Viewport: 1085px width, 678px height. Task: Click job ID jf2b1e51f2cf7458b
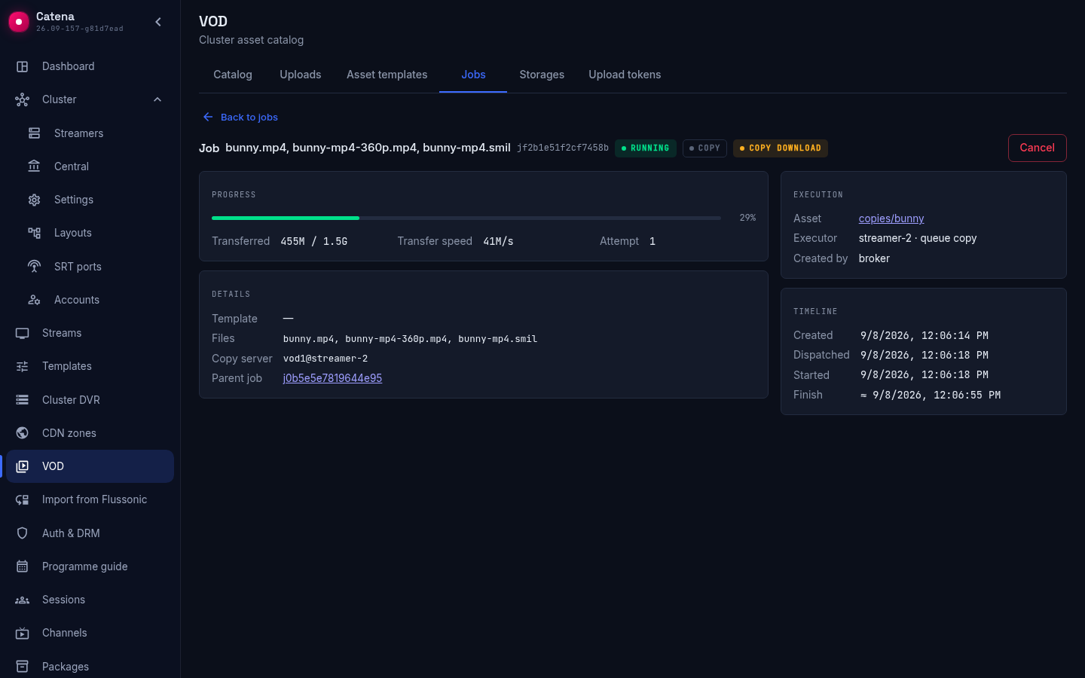[563, 148]
